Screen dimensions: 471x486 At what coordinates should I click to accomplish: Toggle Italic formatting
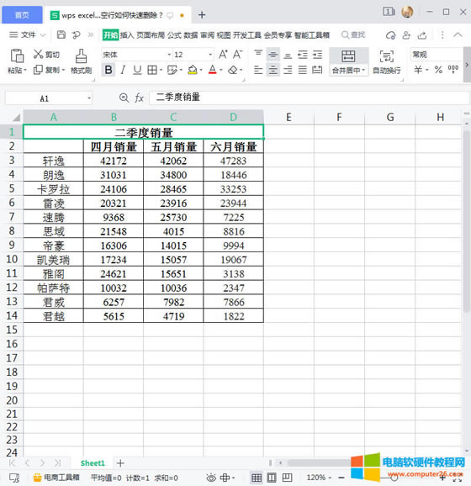click(123, 70)
